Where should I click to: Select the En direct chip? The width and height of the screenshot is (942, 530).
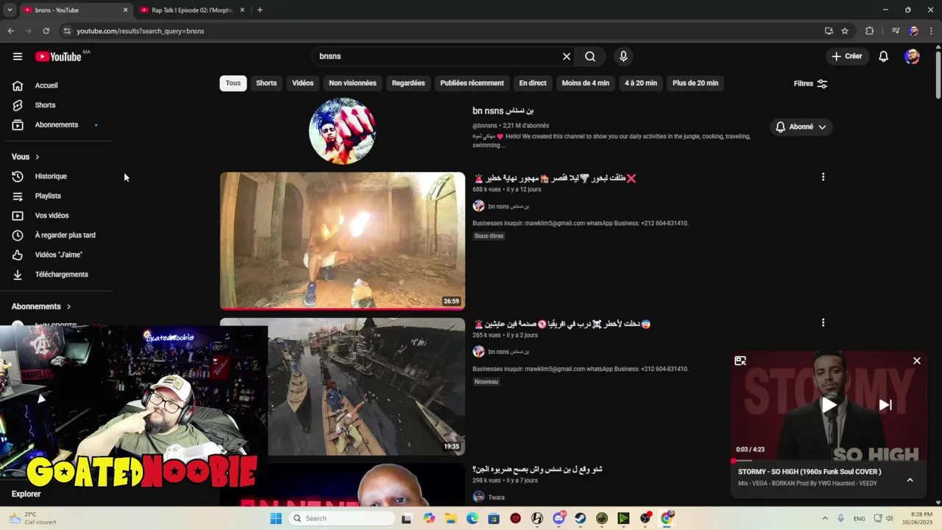click(x=533, y=83)
